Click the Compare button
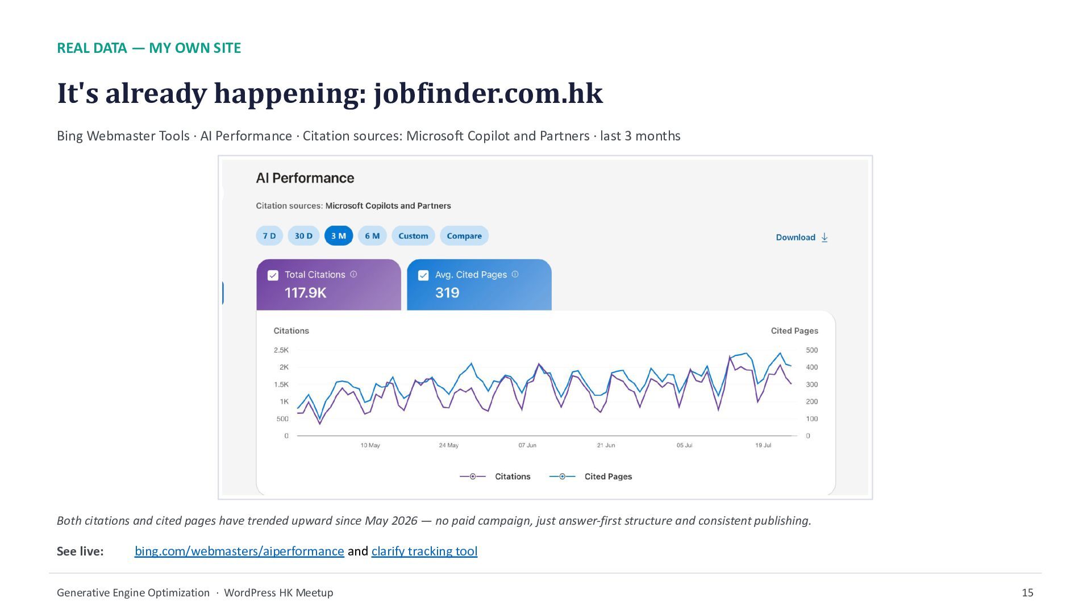1091x614 pixels. click(464, 236)
